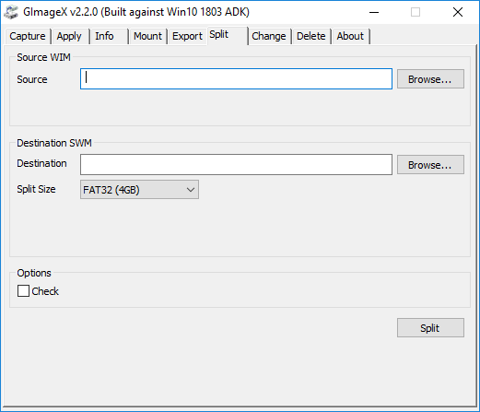Enable the Check option checkbox
Screen dimensions: 480x412
[x=23, y=291]
